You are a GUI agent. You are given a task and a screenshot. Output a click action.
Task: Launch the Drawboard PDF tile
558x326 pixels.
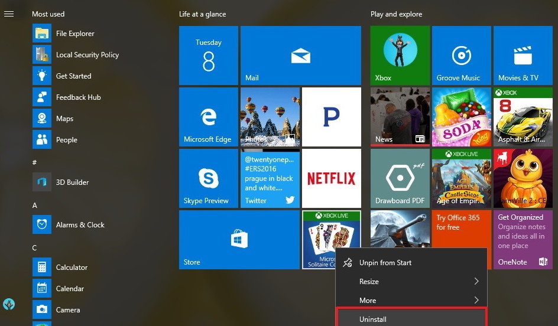(400, 178)
